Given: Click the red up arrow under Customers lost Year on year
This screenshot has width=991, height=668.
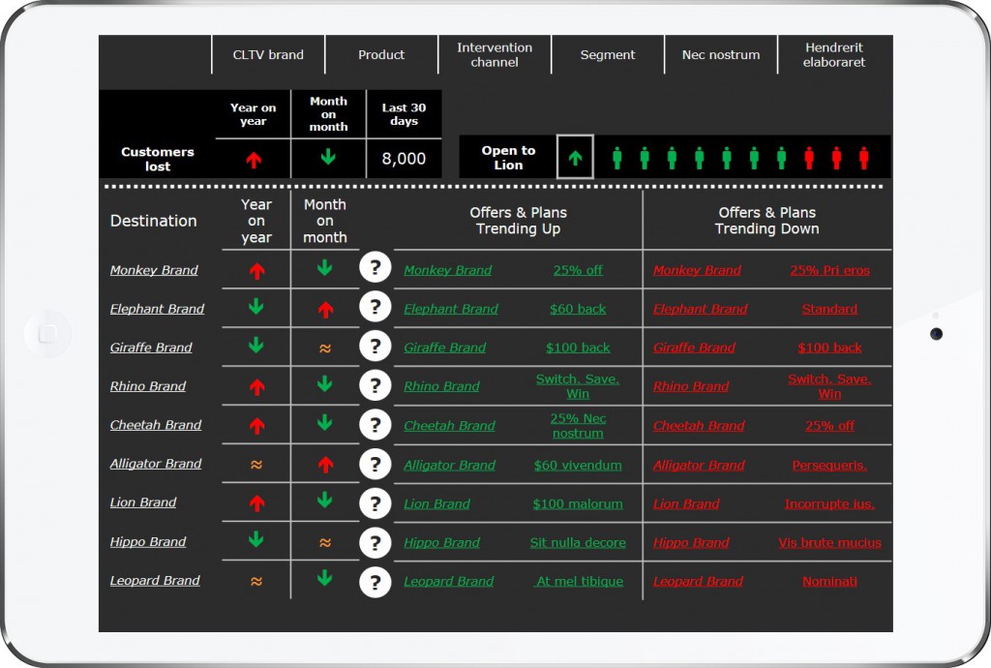Looking at the screenshot, I should click(254, 160).
